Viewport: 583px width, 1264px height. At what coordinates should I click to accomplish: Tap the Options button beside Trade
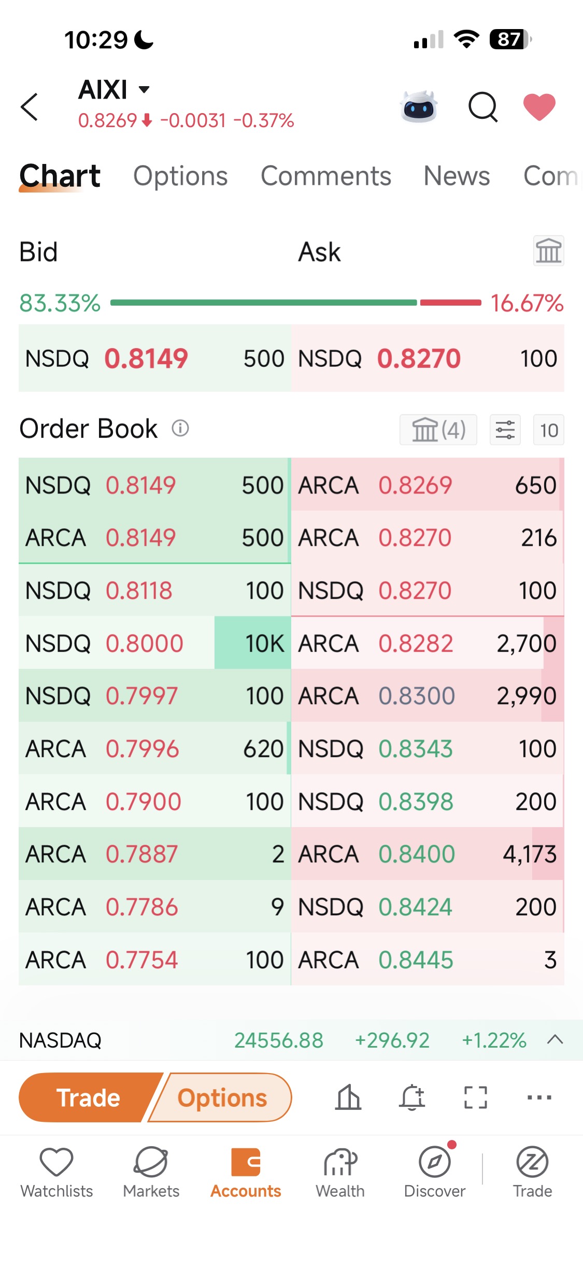tap(222, 1097)
